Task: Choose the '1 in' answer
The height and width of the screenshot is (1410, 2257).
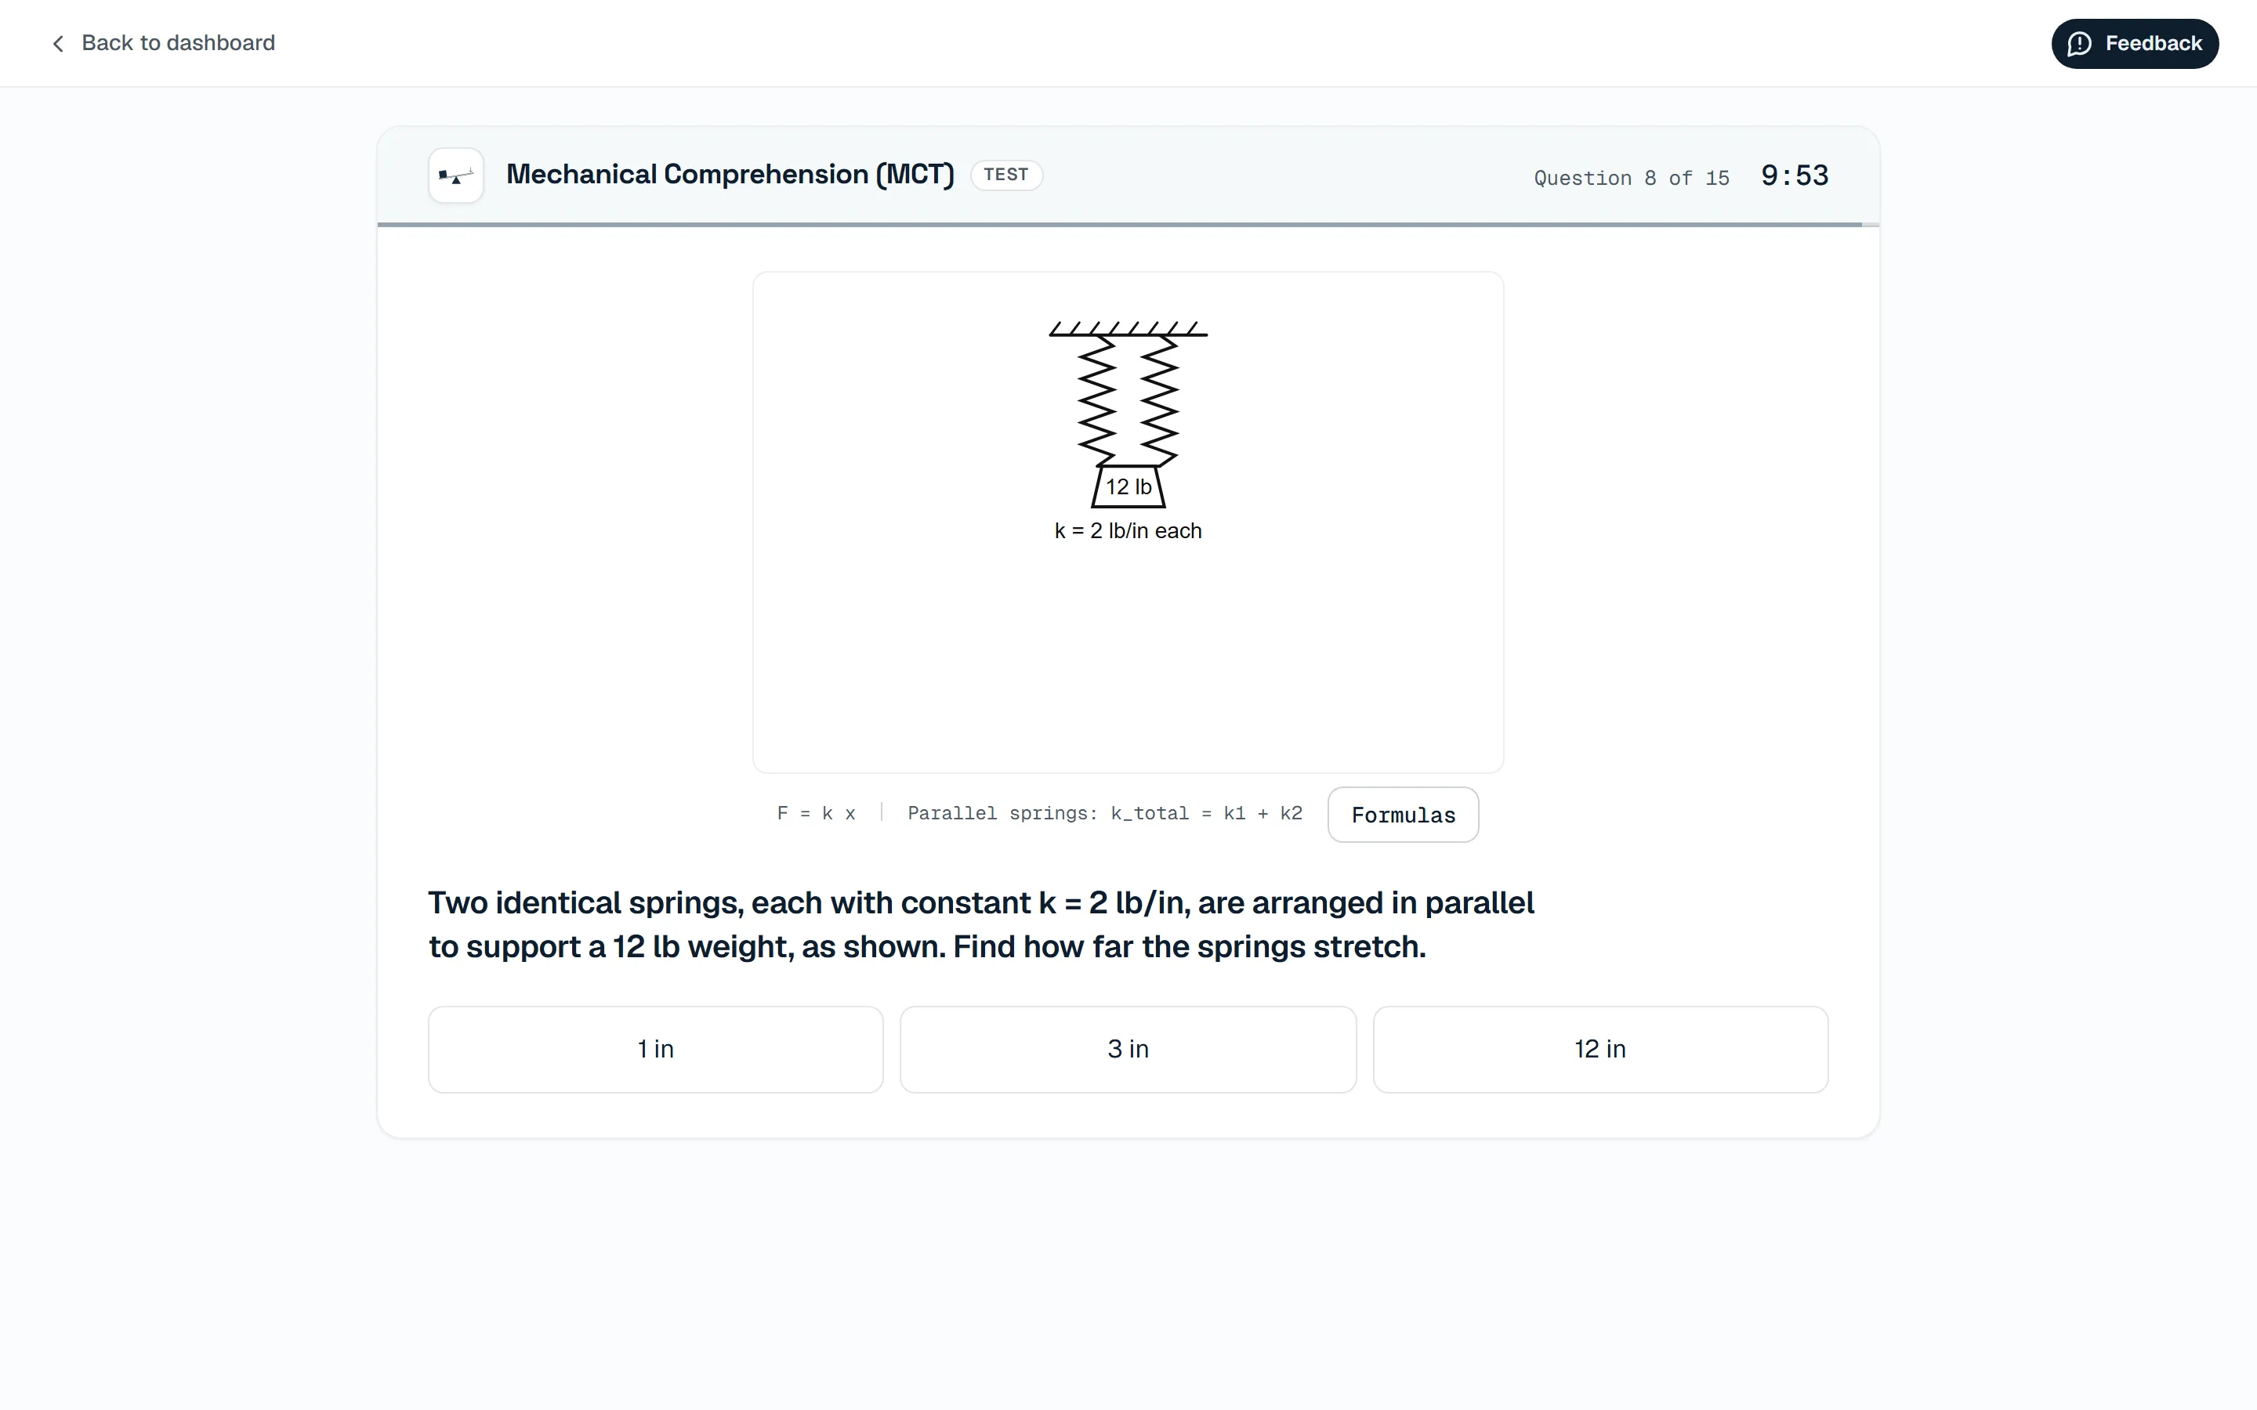Action: tap(656, 1049)
